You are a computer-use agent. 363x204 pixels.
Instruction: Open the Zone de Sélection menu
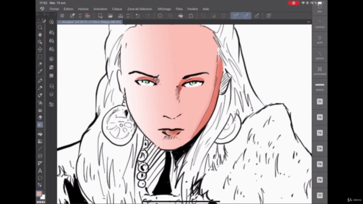point(140,9)
